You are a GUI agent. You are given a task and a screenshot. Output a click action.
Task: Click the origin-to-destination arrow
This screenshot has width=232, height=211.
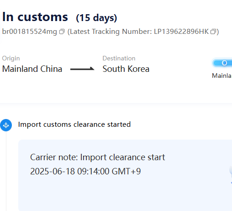[82, 69]
